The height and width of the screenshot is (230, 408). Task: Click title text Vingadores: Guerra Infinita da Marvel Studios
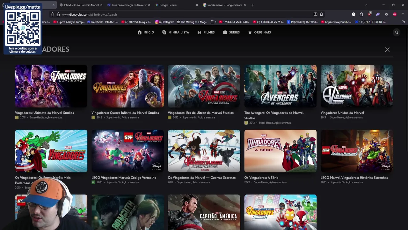tap(125, 113)
